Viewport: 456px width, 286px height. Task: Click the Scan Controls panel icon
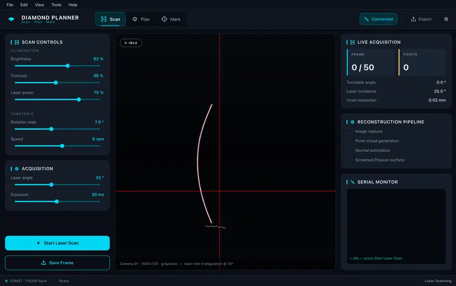tap(17, 42)
